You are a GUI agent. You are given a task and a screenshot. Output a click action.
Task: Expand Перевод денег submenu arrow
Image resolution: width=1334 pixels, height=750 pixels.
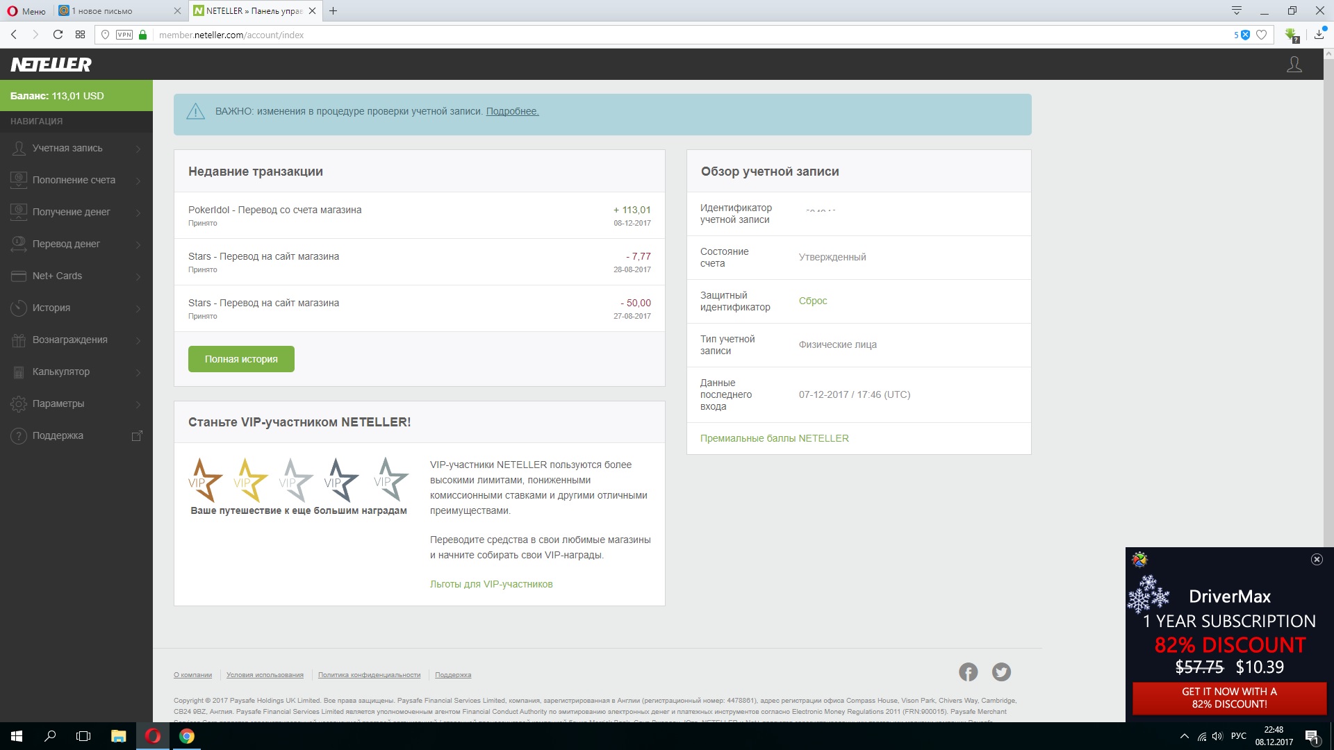pyautogui.click(x=138, y=244)
